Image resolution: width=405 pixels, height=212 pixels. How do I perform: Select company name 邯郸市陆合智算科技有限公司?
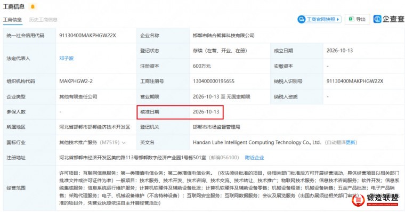[x=224, y=36]
